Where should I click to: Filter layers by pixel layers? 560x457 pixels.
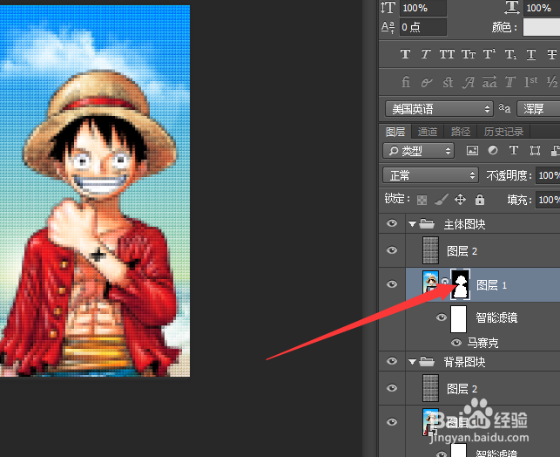tap(472, 151)
